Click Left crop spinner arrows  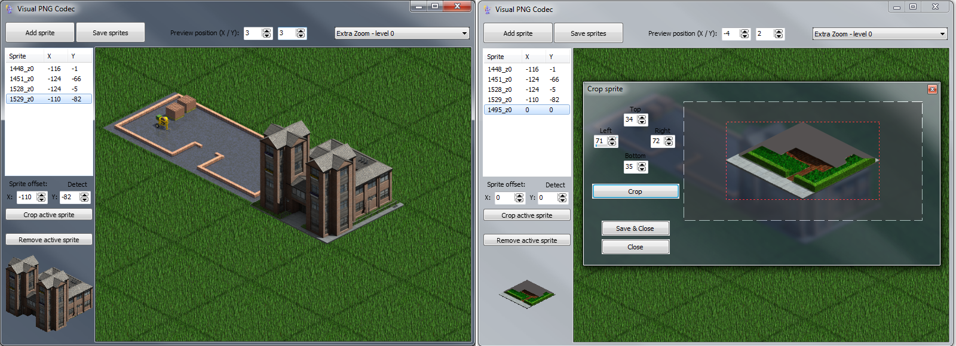pos(612,141)
